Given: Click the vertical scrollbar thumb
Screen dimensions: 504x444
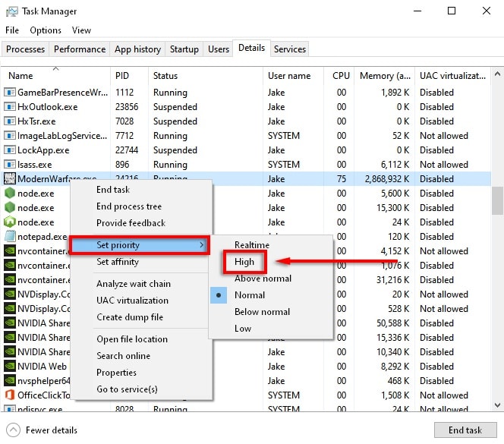Looking at the screenshot, I should [x=497, y=201].
